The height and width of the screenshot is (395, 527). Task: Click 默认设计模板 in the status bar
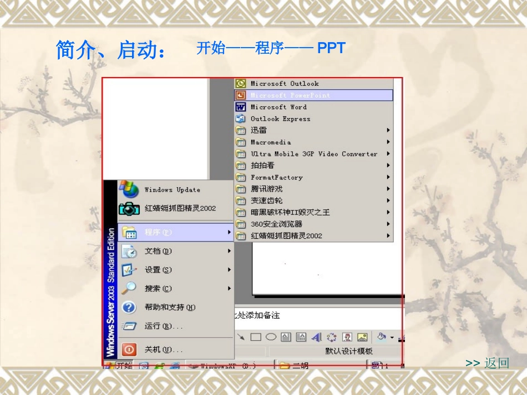[349, 351]
